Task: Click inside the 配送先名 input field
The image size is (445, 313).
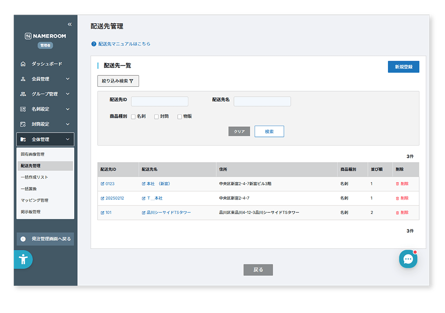Action: click(262, 101)
